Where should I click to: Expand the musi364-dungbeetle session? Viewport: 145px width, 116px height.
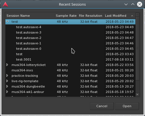(x=7, y=86)
